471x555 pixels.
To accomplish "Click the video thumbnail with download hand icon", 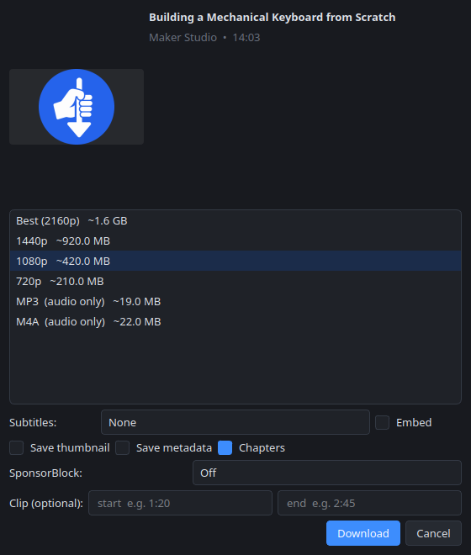I will [77, 107].
